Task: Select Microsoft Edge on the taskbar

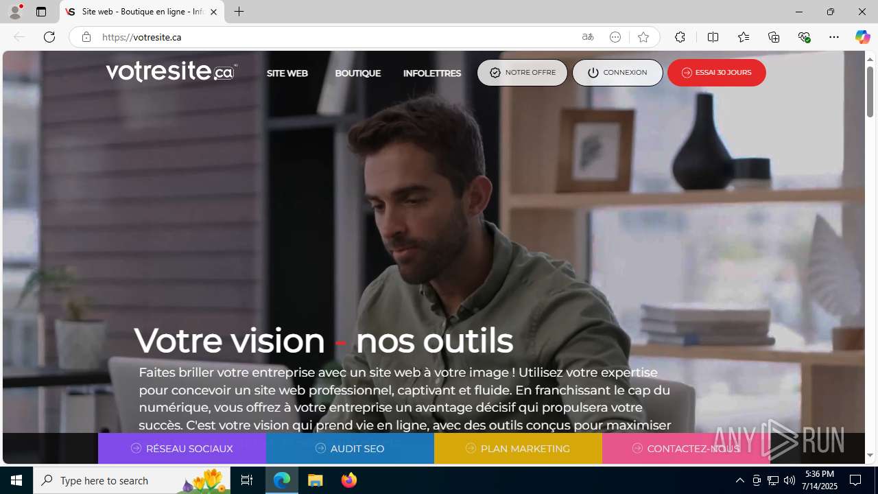Action: tap(282, 480)
